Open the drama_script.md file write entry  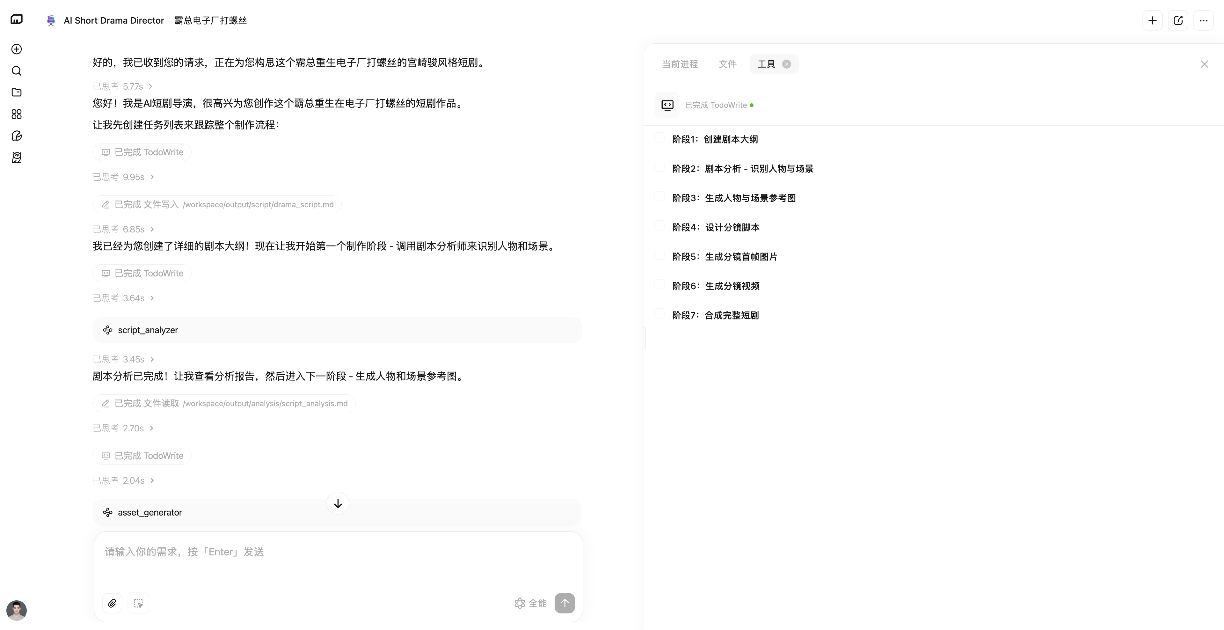tap(217, 204)
